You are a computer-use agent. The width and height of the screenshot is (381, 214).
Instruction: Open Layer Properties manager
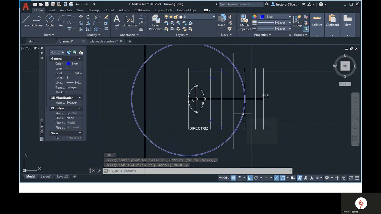156,23
